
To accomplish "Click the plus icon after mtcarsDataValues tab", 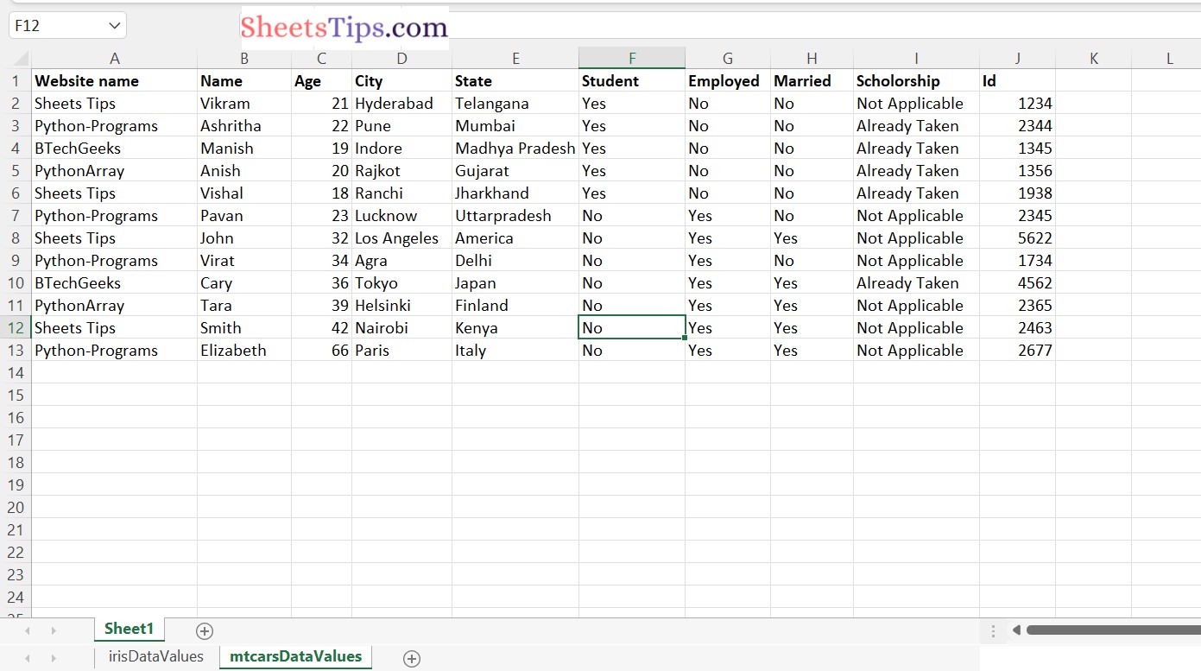I will (412, 659).
